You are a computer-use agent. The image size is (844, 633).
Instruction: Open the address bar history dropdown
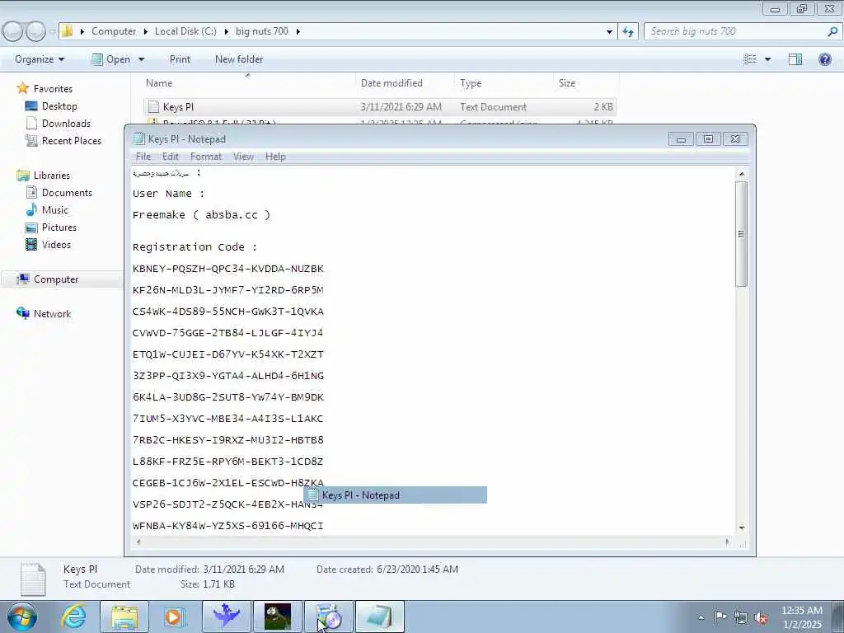(609, 31)
